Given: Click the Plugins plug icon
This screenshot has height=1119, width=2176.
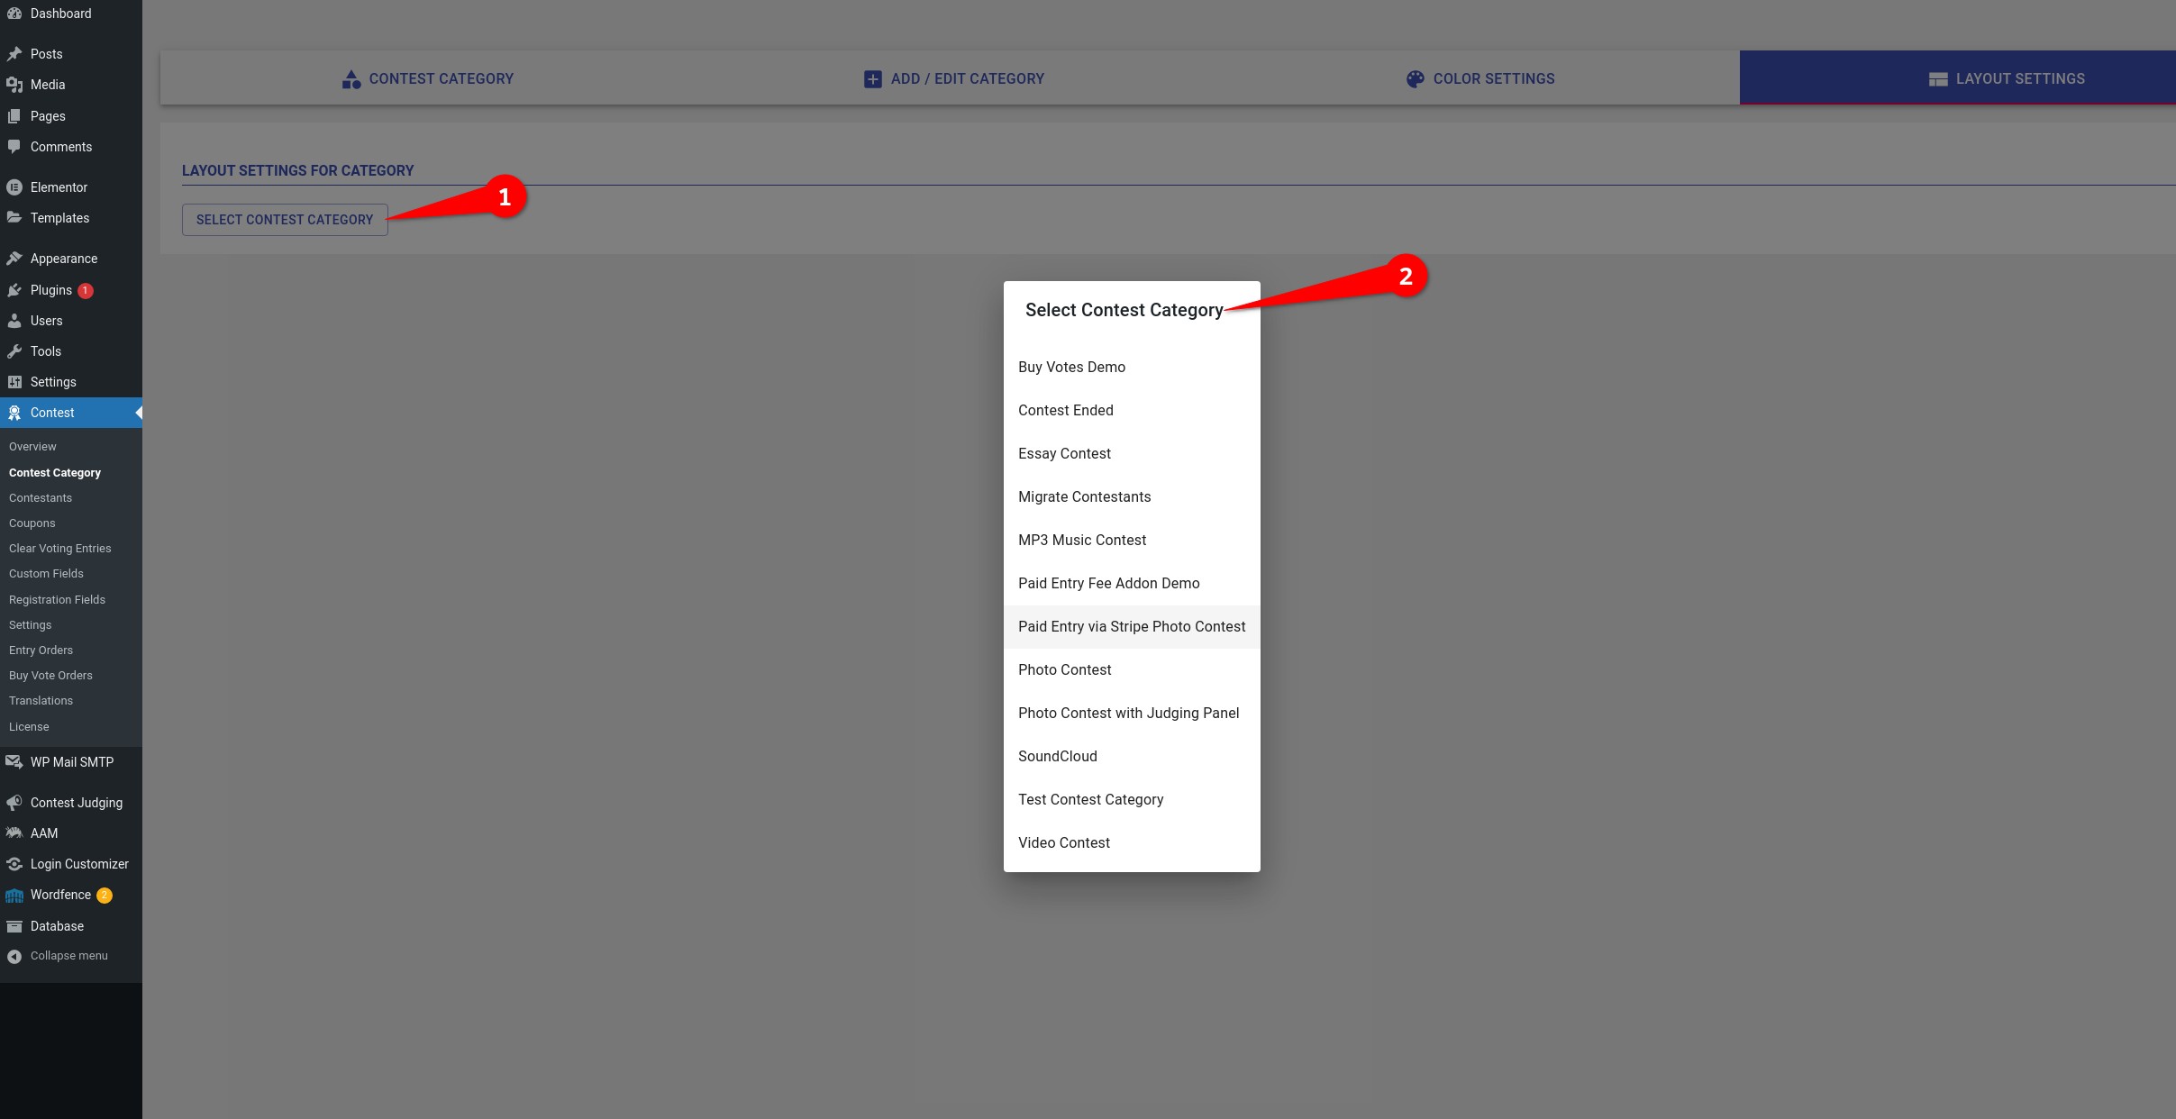Looking at the screenshot, I should coord(14,290).
